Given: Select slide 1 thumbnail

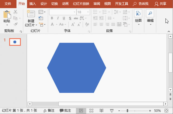Looking at the screenshot, I should [15, 42].
